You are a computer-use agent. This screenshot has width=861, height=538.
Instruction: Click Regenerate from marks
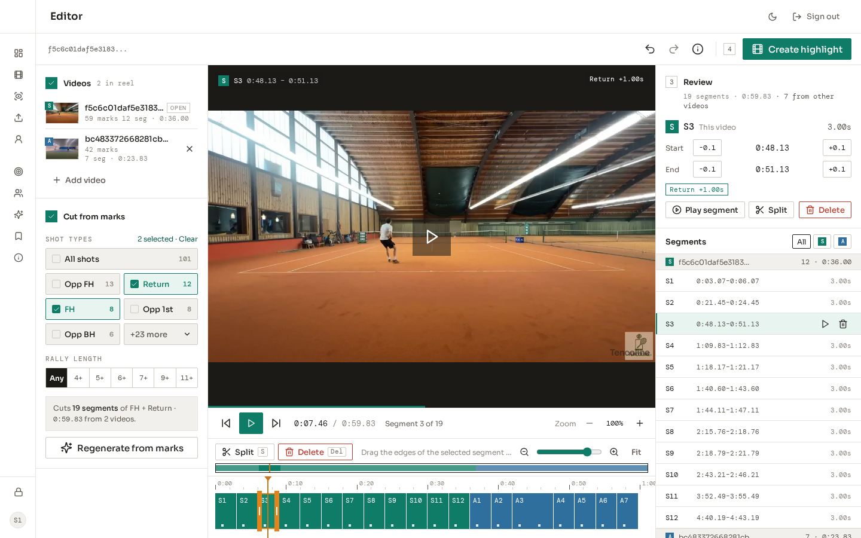click(x=121, y=448)
